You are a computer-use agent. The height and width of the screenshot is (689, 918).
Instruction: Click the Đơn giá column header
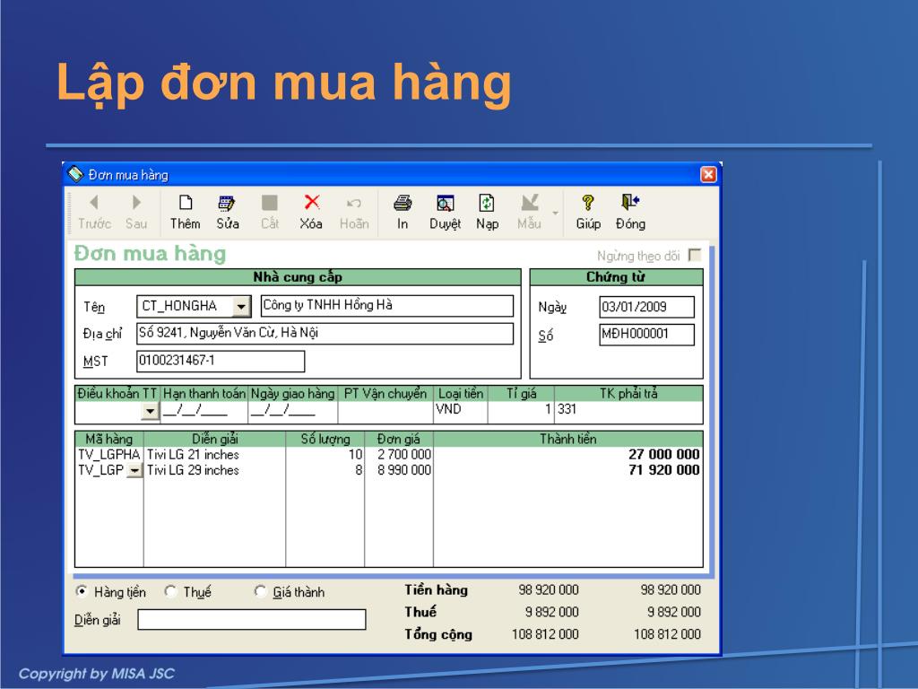(x=399, y=439)
